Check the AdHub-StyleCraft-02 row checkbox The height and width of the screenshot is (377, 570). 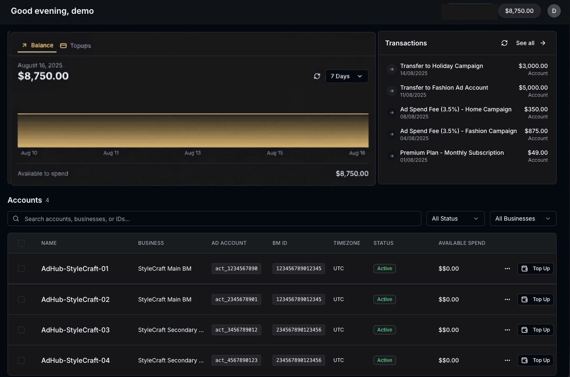21,299
